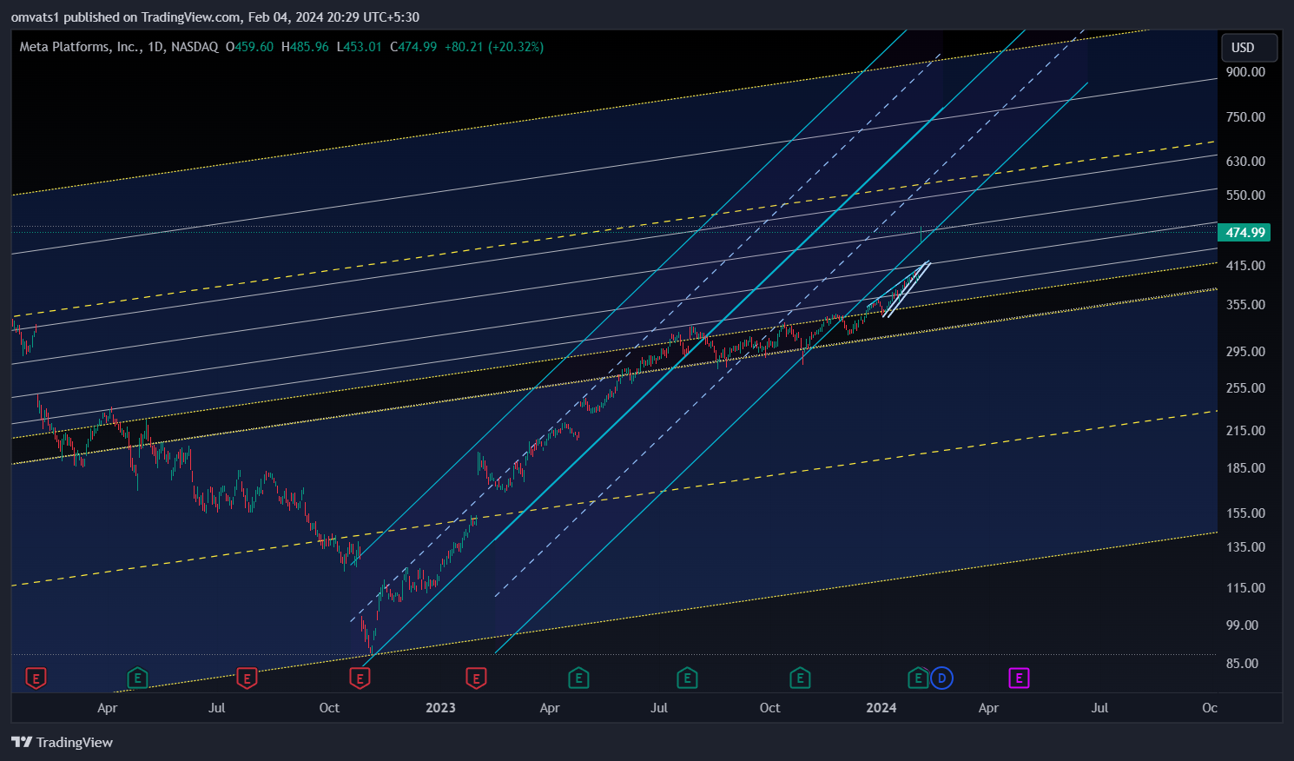Image resolution: width=1294 pixels, height=761 pixels.
Task: Click the open value O459.60
Action: [x=249, y=47]
